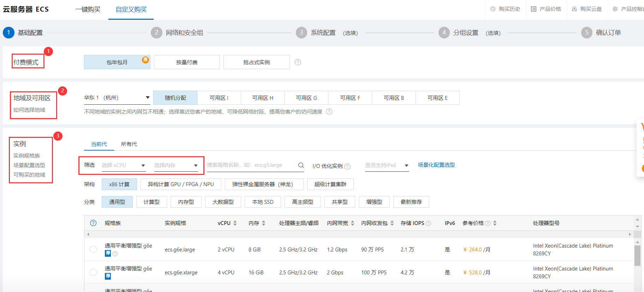Viewport: 644px width, 292px height.
Task: Click the blue 荐 badge in the ecs.g6e.xlarge row
Action: [108, 276]
